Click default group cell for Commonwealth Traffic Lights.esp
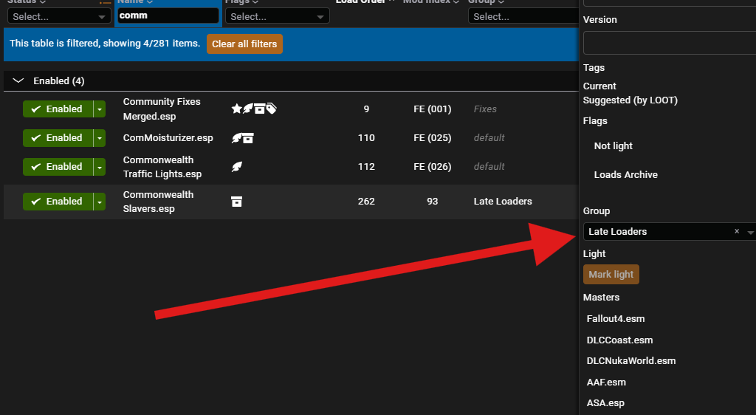Image resolution: width=756 pixels, height=415 pixels. coord(489,167)
